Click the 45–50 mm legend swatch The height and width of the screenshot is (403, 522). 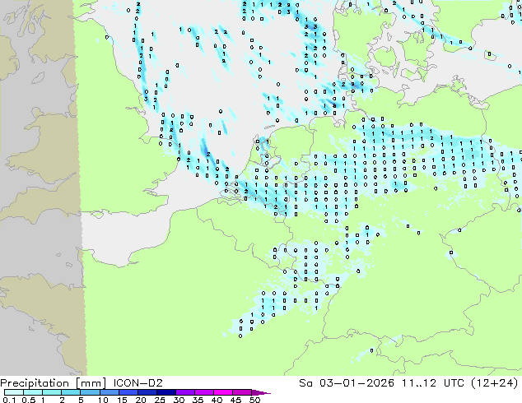(242, 392)
